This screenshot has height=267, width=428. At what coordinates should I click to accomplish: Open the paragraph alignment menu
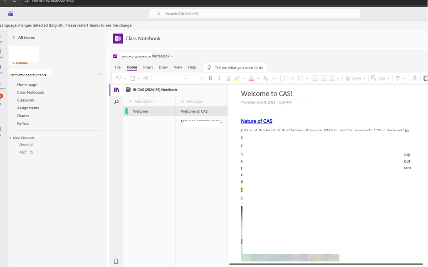click(x=335, y=78)
